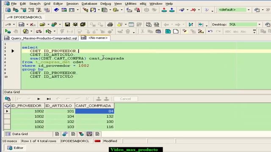Open the Desktop SQL dropdown
The height and width of the screenshot is (152, 271).
click(259, 24)
